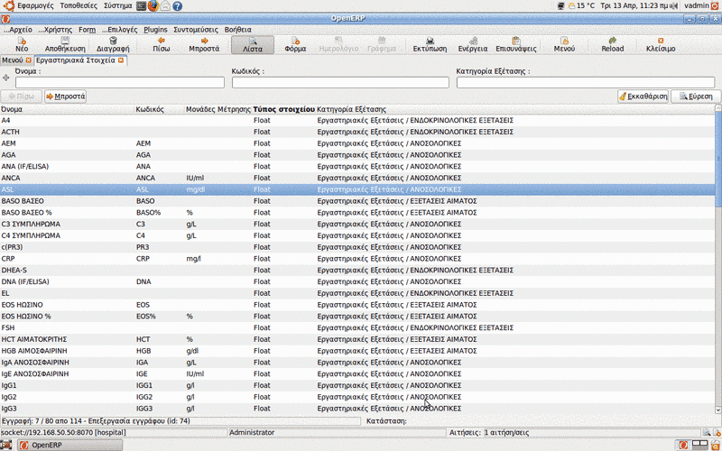Screen dimensions: 722x451
Task: Click the volume icon in the panel
Action: tap(674, 5)
